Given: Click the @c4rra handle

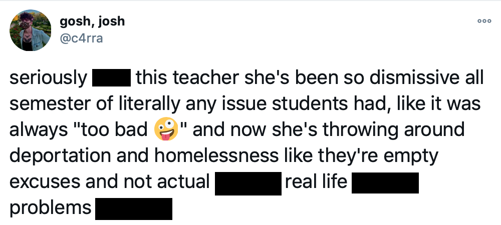Looking at the screenshot, I should click(81, 38).
